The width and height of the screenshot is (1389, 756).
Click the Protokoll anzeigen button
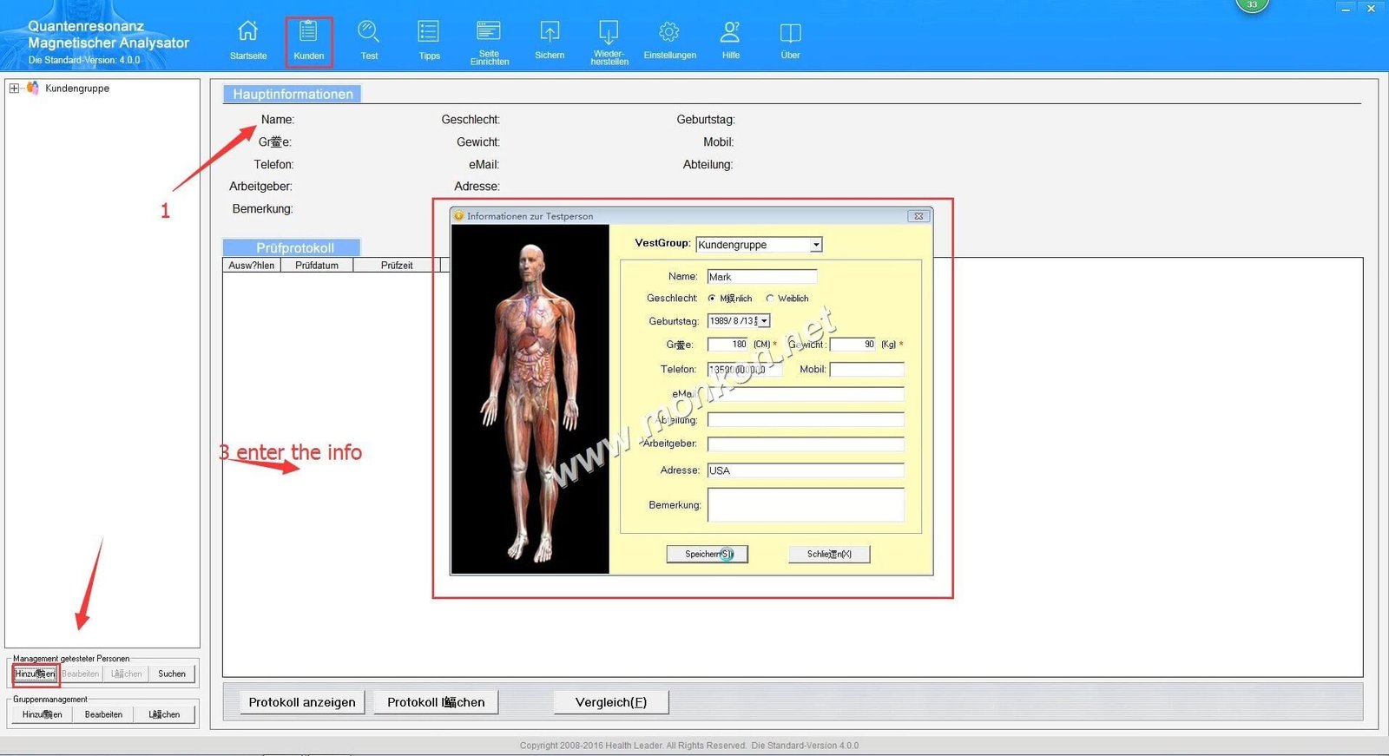[302, 702]
